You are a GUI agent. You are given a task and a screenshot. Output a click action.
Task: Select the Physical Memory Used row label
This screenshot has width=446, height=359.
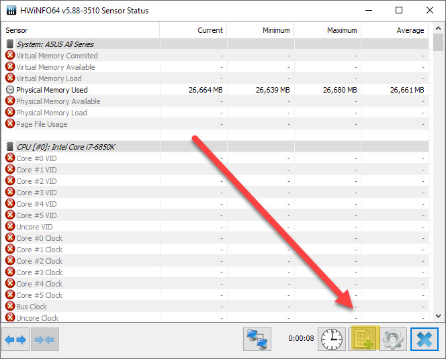point(52,90)
